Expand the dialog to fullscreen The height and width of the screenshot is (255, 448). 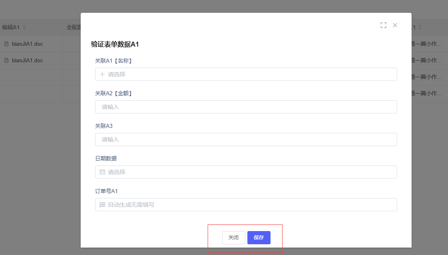[x=383, y=25]
